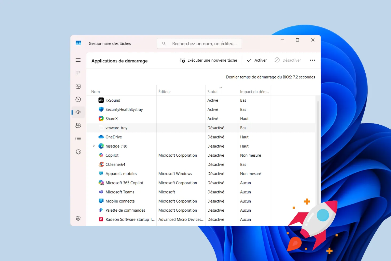The width and height of the screenshot is (391, 261).
Task: Open the Details page icon
Action: pos(78,139)
